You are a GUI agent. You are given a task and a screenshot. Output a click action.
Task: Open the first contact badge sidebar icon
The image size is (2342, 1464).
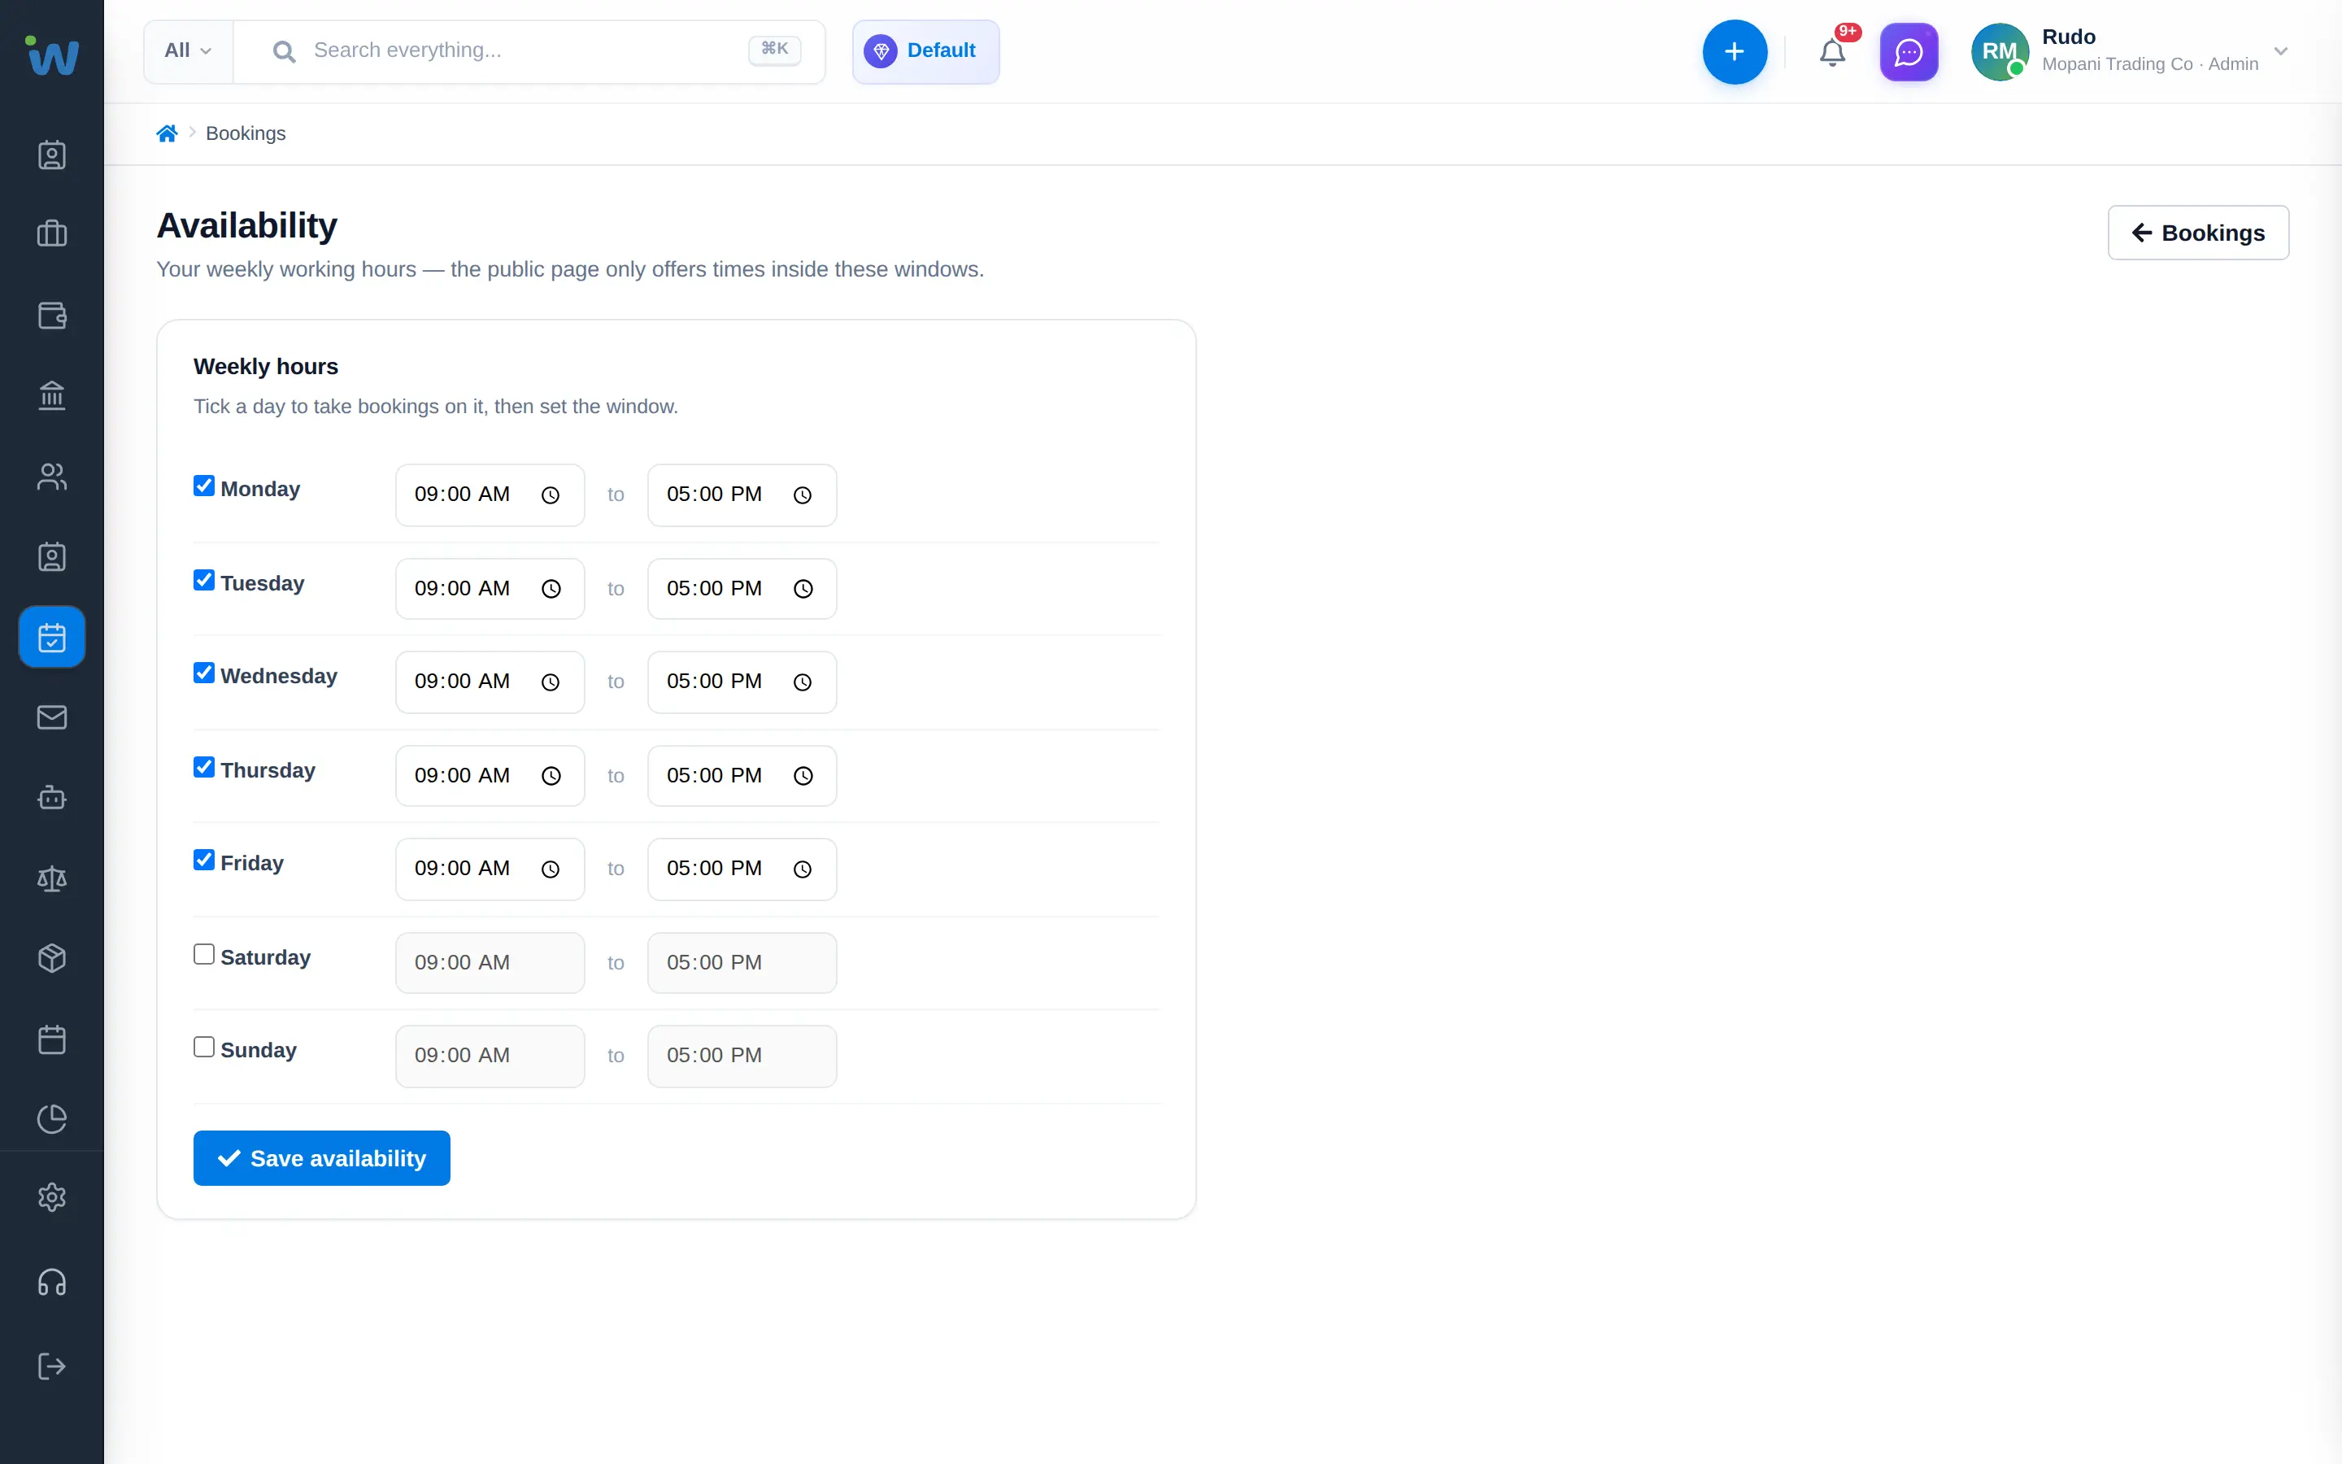point(52,155)
